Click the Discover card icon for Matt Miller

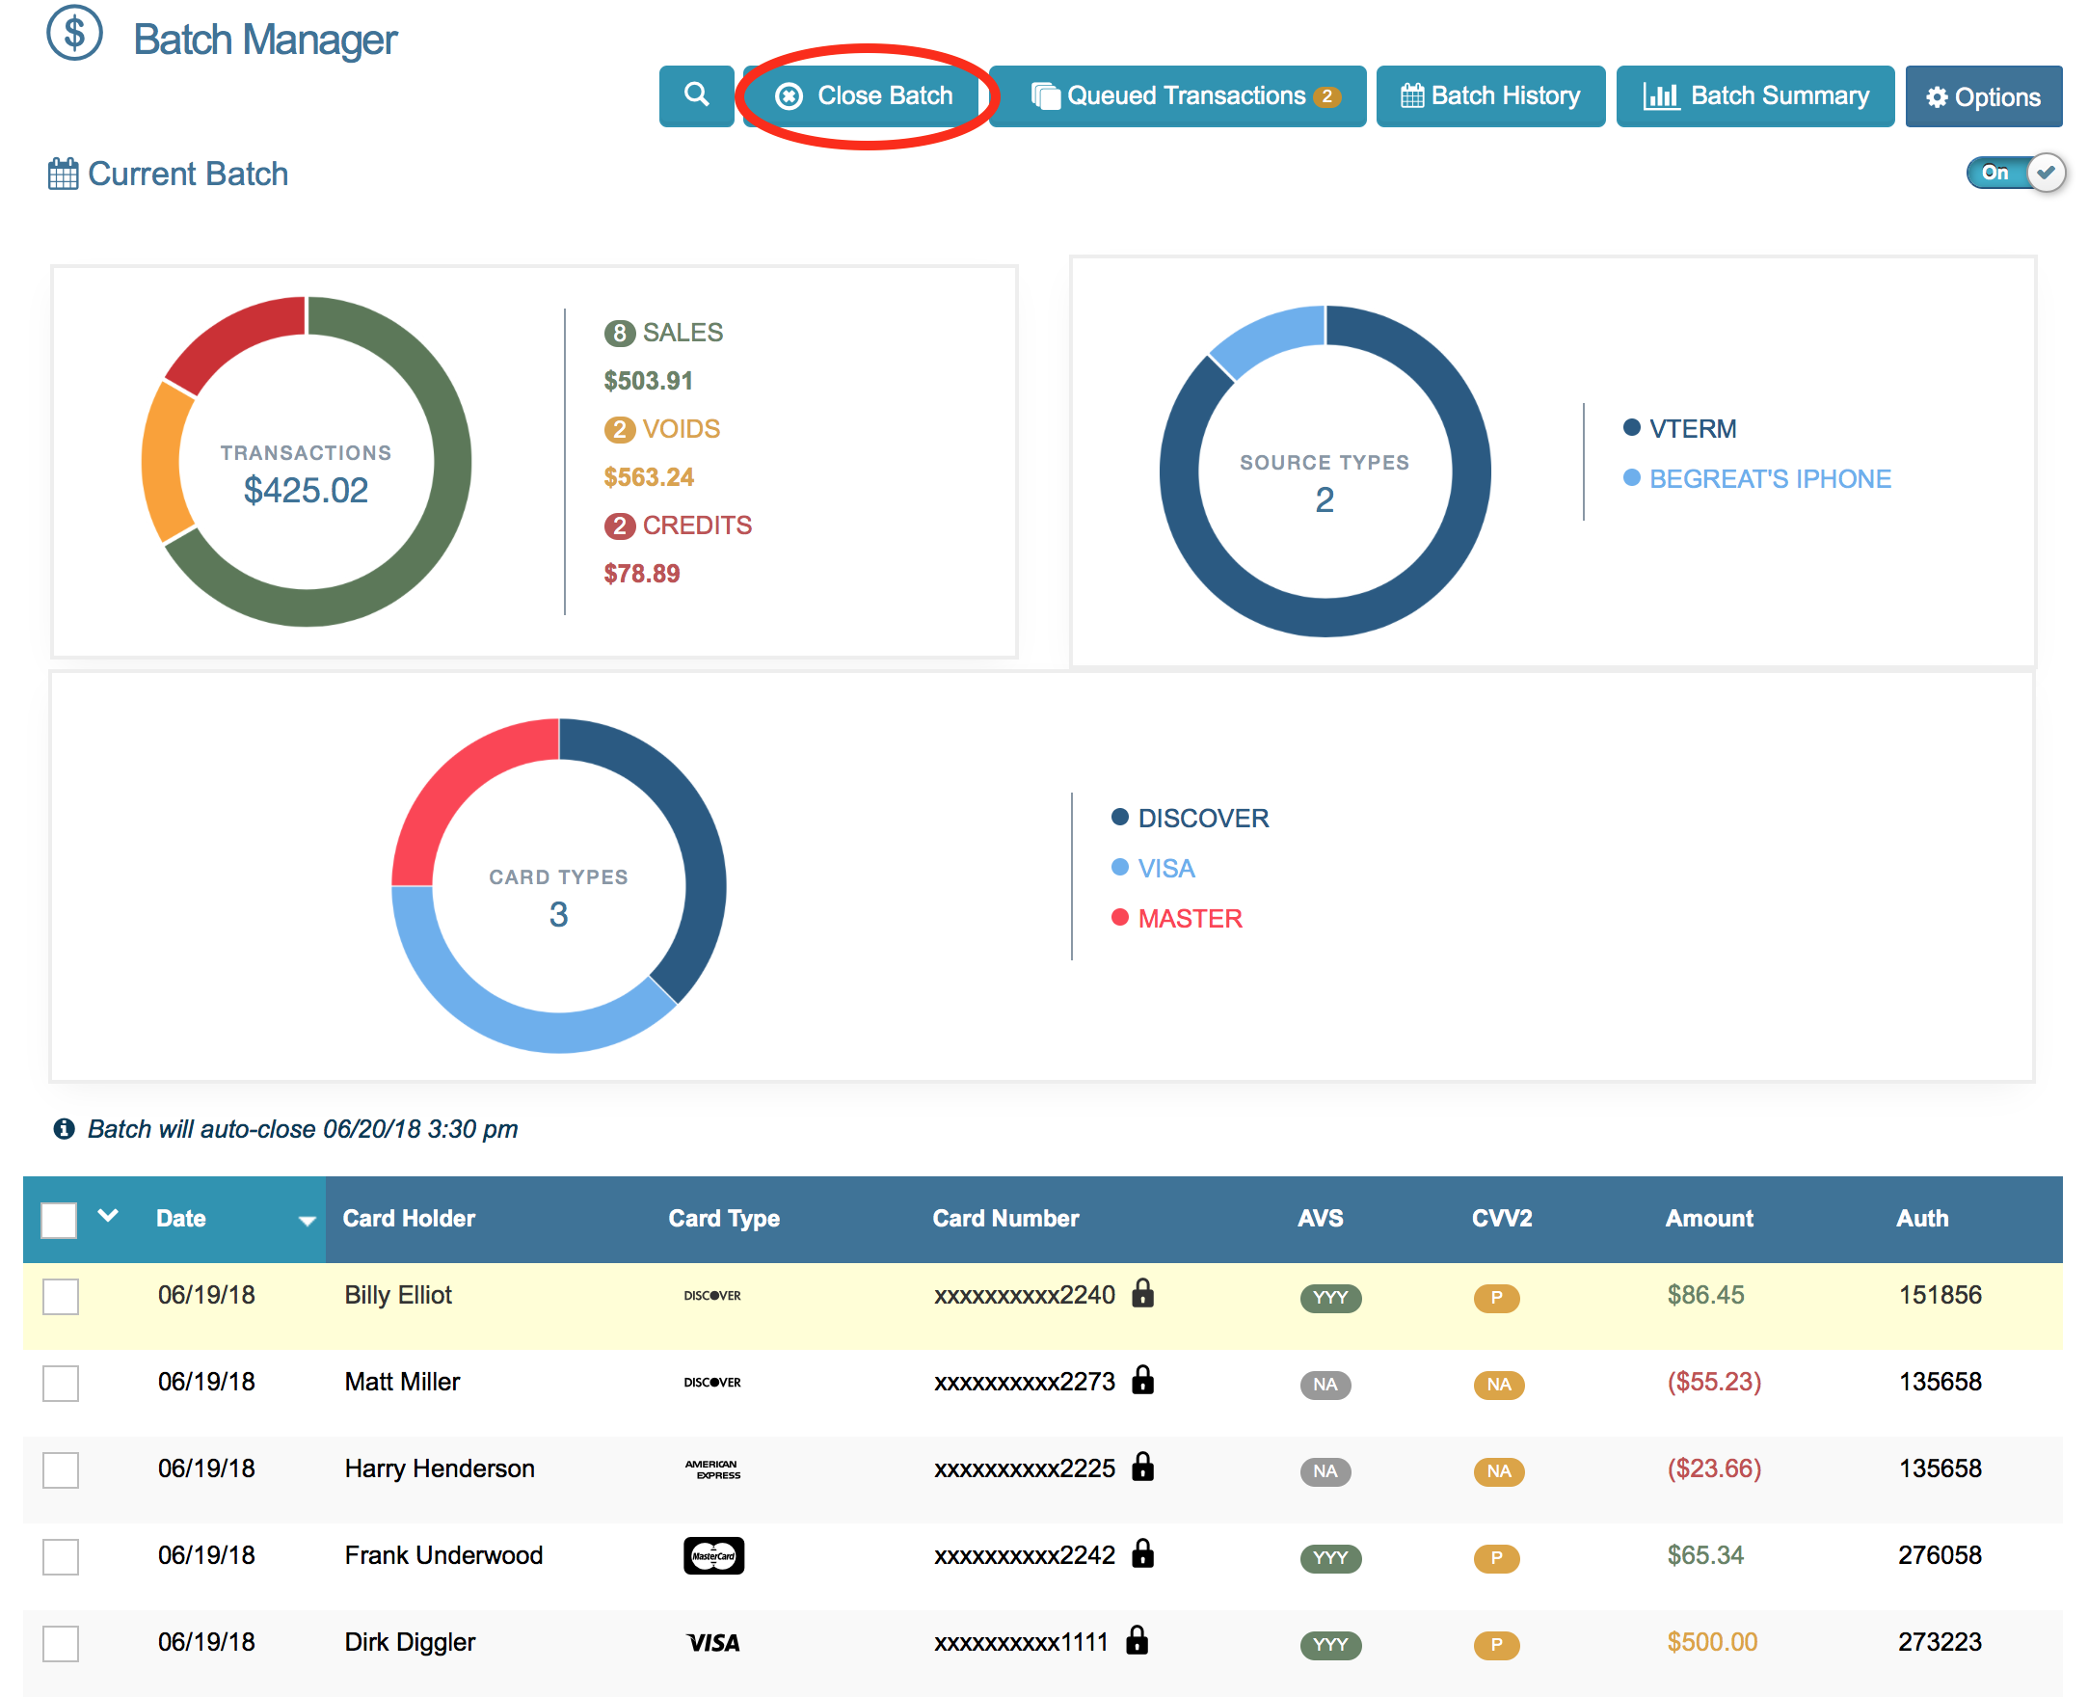click(712, 1383)
